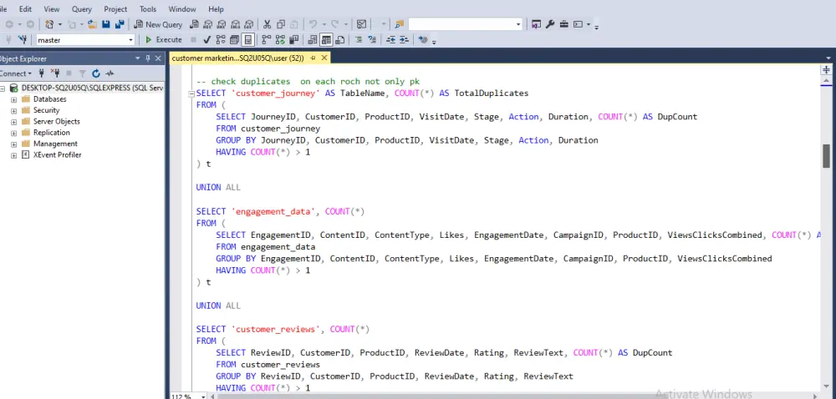This screenshot has width=836, height=399.
Task: Expand the Replication node
Action: point(14,133)
